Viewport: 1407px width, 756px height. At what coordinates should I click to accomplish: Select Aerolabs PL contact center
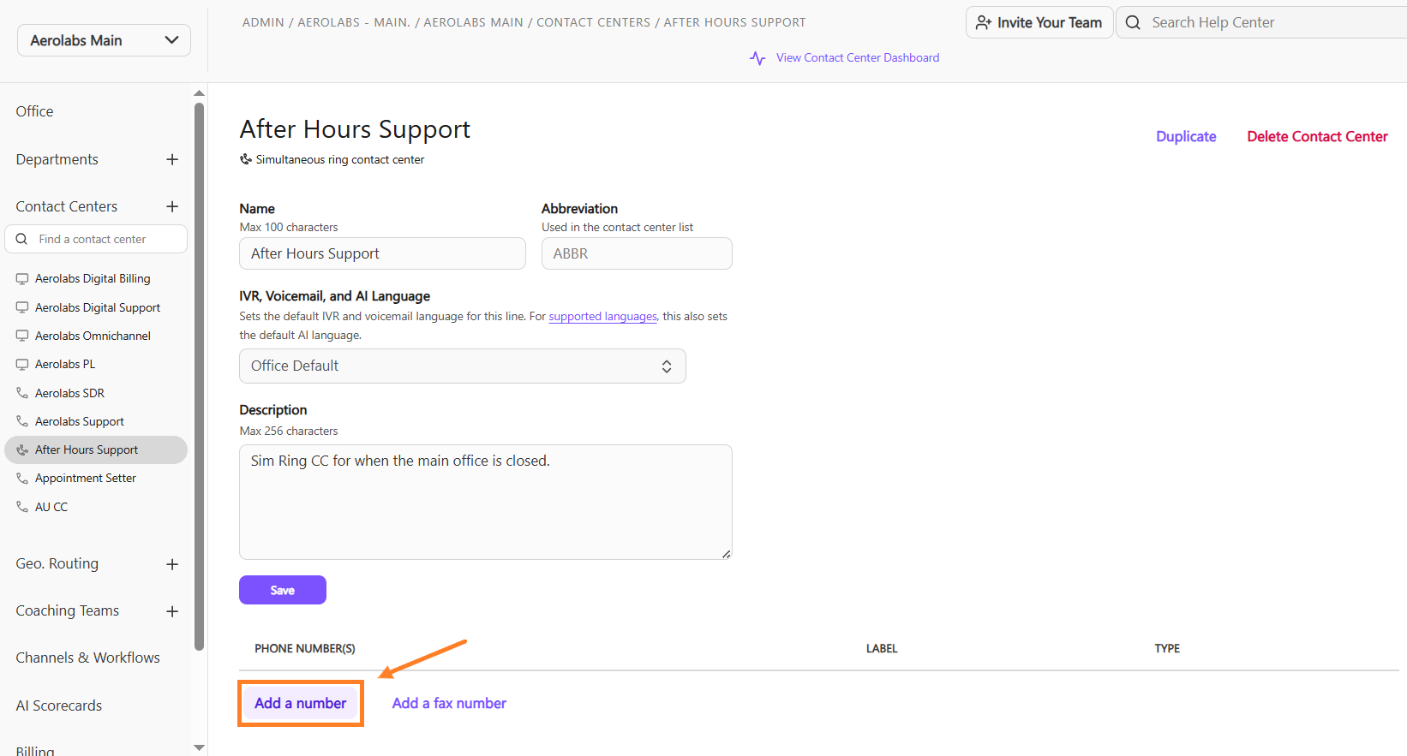(x=65, y=364)
